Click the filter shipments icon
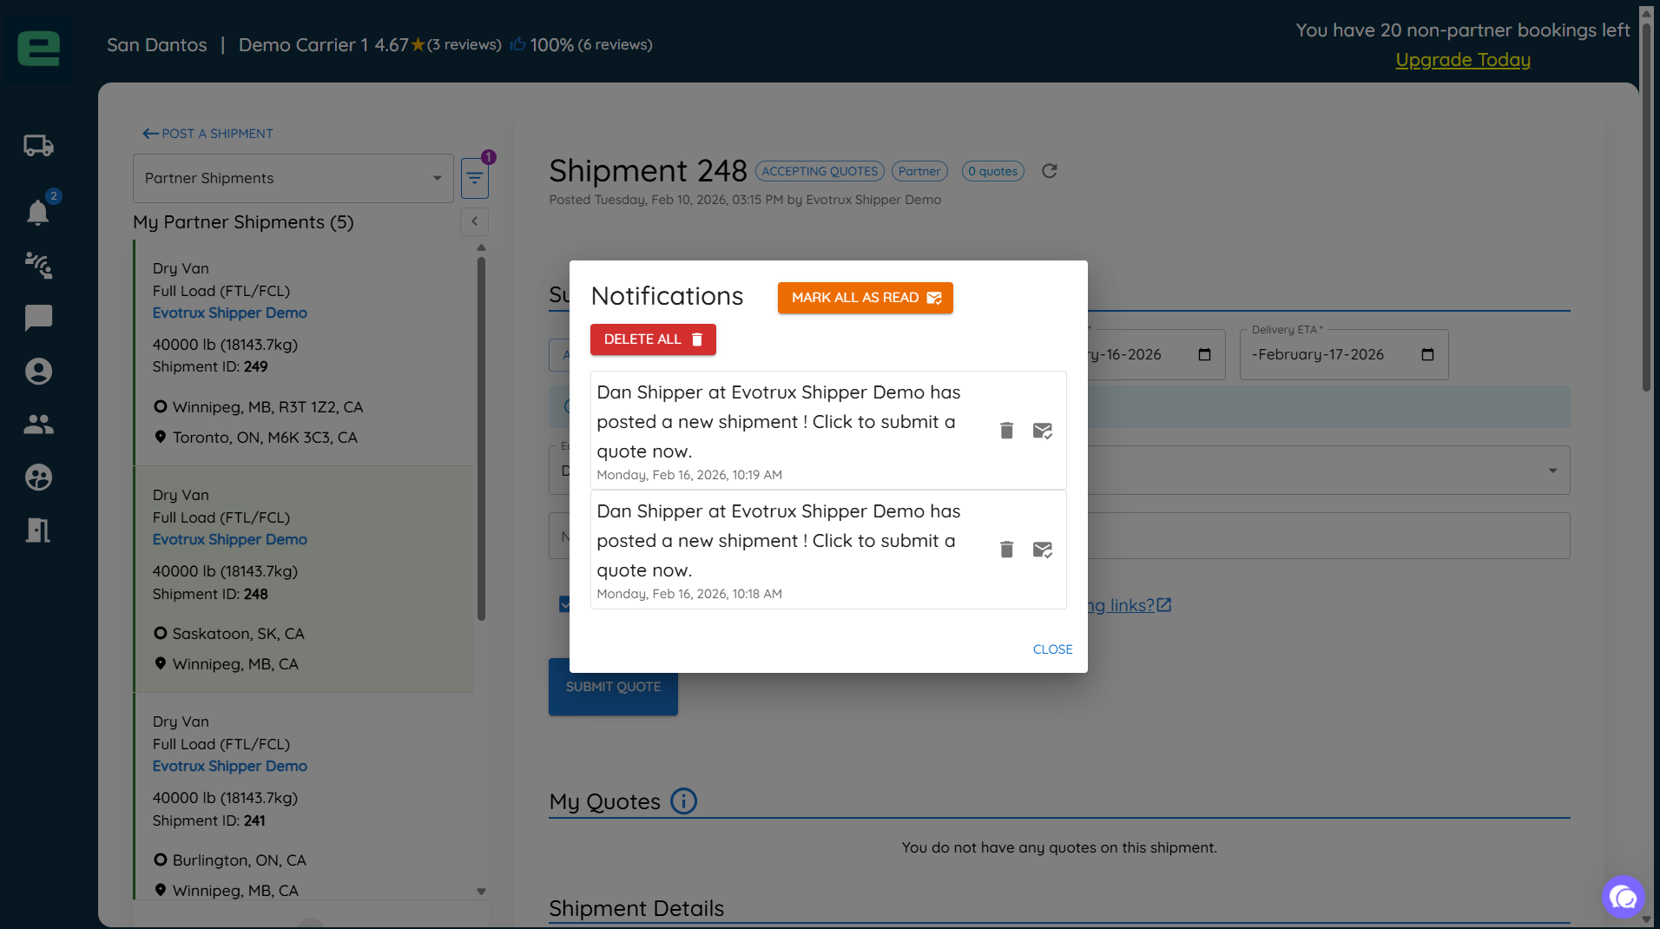This screenshot has height=929, width=1660. click(x=474, y=178)
